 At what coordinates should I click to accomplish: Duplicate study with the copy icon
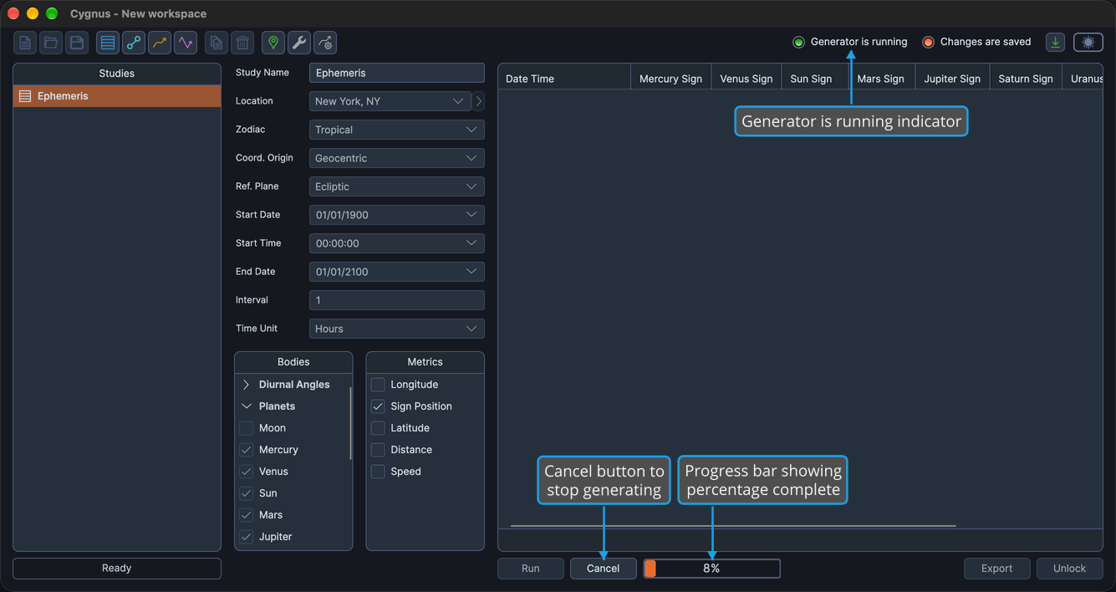[x=217, y=43]
